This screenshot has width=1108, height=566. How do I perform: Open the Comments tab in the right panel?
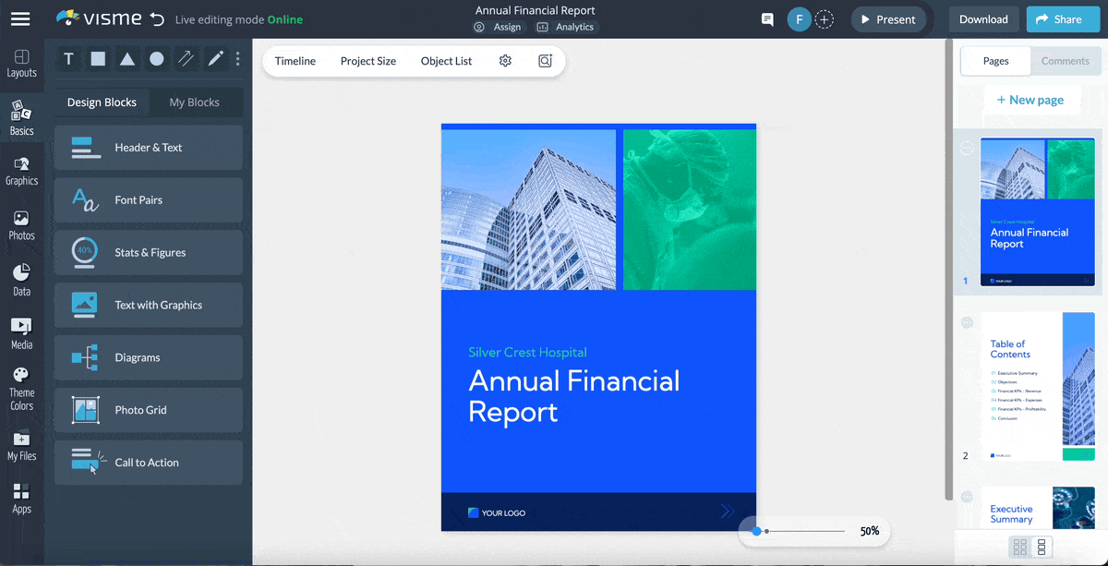(1065, 60)
